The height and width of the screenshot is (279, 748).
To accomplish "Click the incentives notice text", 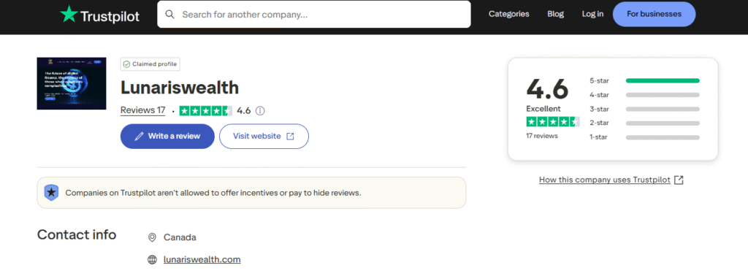I will (213, 193).
